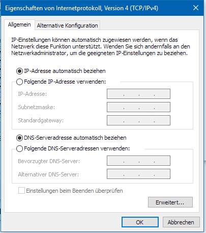Click the dialog title bar text
This screenshot has height=233, width=206.
coord(81,8)
